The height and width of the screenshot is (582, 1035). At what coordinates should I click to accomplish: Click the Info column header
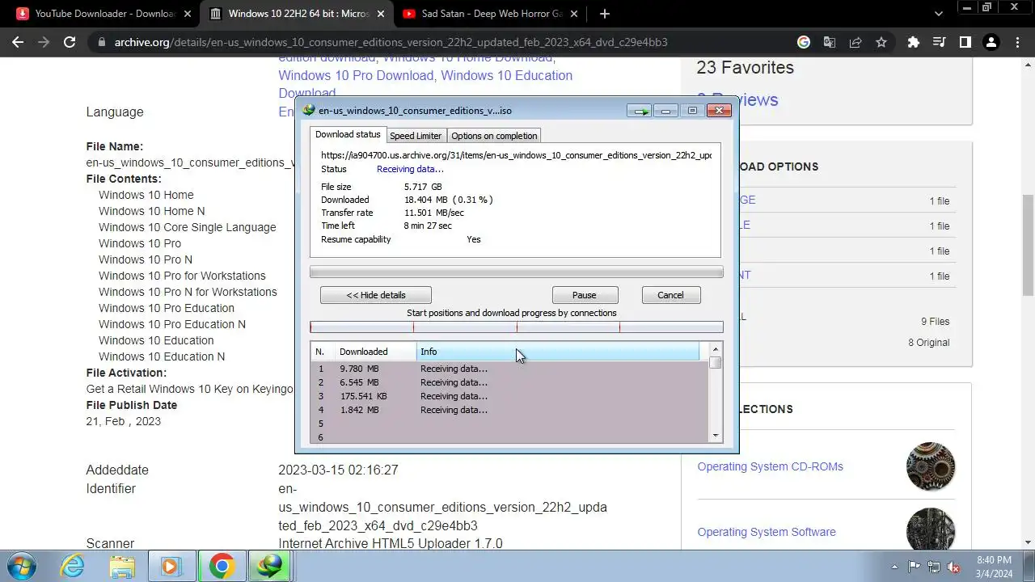click(558, 352)
